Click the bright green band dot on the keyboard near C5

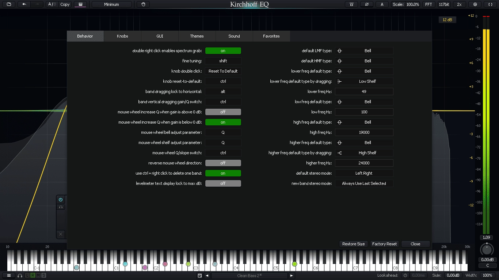click(x=294, y=264)
